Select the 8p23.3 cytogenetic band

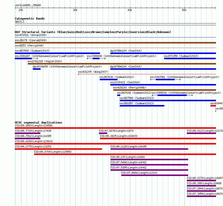[x=20, y=21]
